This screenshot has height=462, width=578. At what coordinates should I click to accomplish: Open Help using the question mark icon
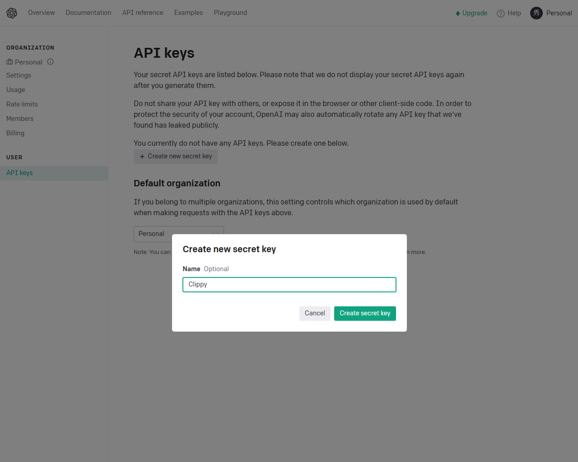click(500, 13)
